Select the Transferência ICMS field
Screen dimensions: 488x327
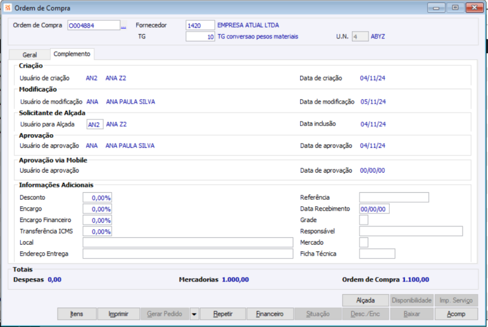click(97, 231)
